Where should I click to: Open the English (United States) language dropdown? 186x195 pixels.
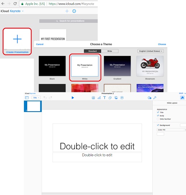point(151,51)
